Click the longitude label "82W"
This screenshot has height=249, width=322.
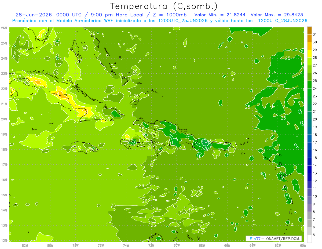[25, 245]
